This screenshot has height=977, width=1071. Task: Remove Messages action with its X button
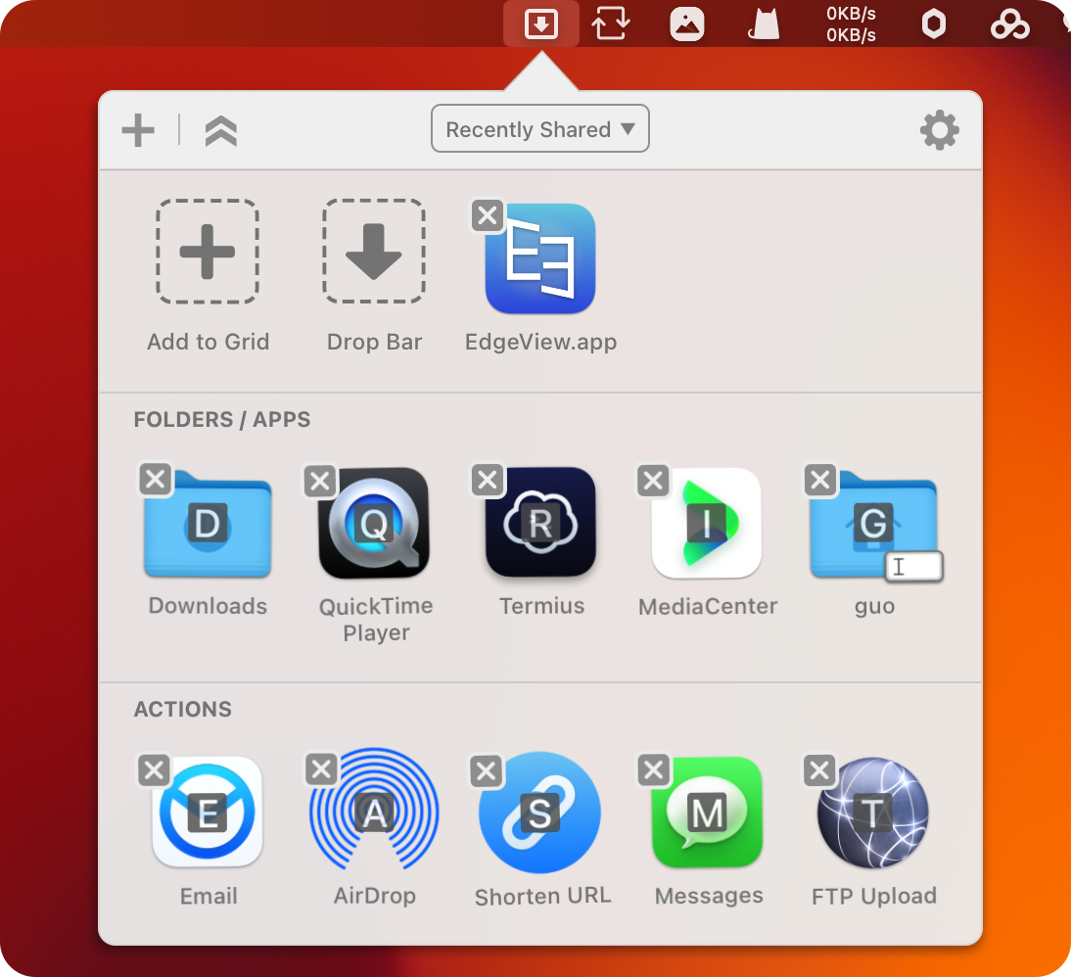654,770
